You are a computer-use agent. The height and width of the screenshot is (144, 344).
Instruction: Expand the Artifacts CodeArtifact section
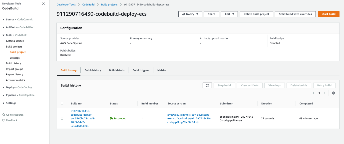pos(3,27)
